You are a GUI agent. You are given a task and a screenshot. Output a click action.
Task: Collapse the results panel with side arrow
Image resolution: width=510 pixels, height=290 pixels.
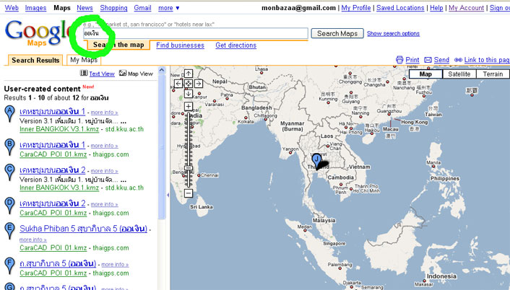[168, 195]
